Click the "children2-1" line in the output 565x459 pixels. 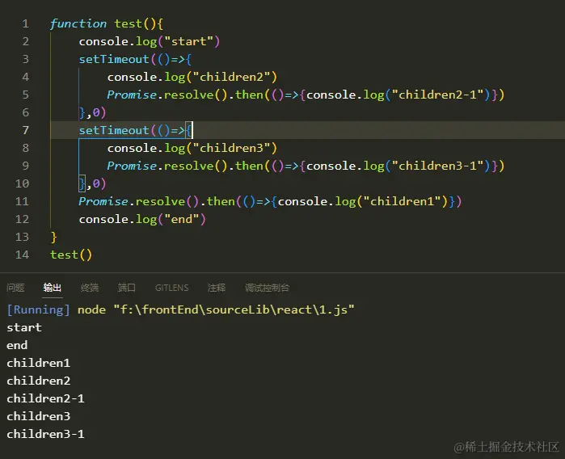tap(45, 398)
